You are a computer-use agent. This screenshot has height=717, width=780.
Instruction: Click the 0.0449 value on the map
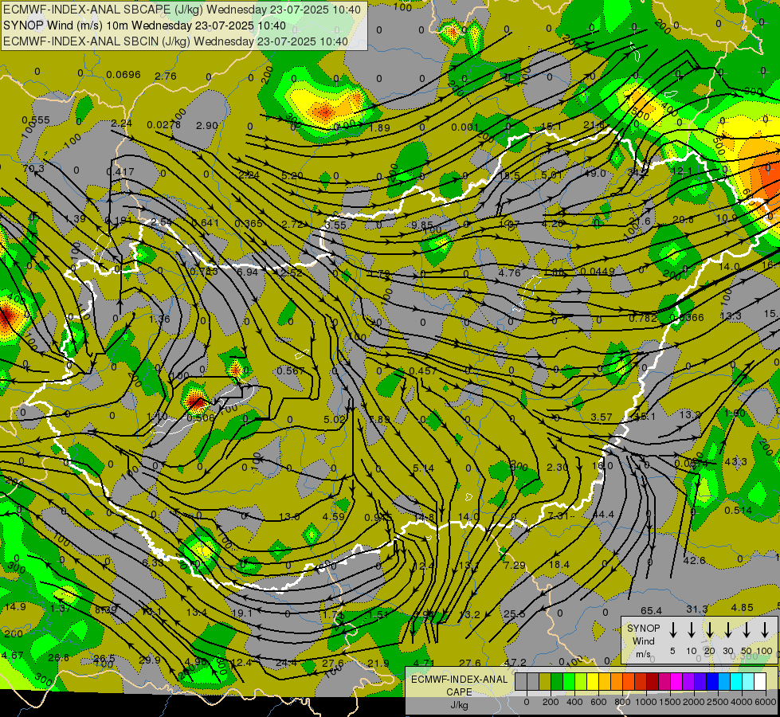[x=598, y=271]
